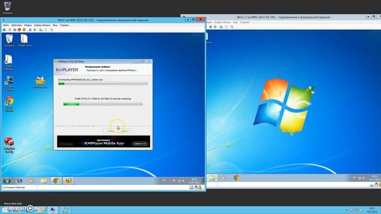The height and width of the screenshot is (214, 381).
Task: Click the last toolbar icon in Win7_2 window
Action: pos(232,27)
